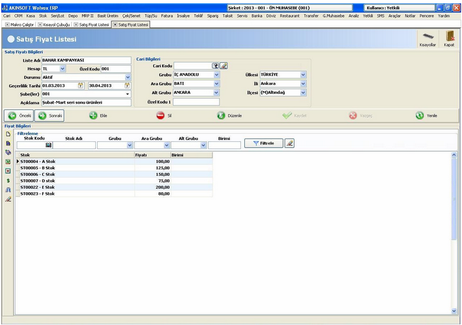Click the clear-filter eraser icon beside Filtrele

tap(289, 143)
